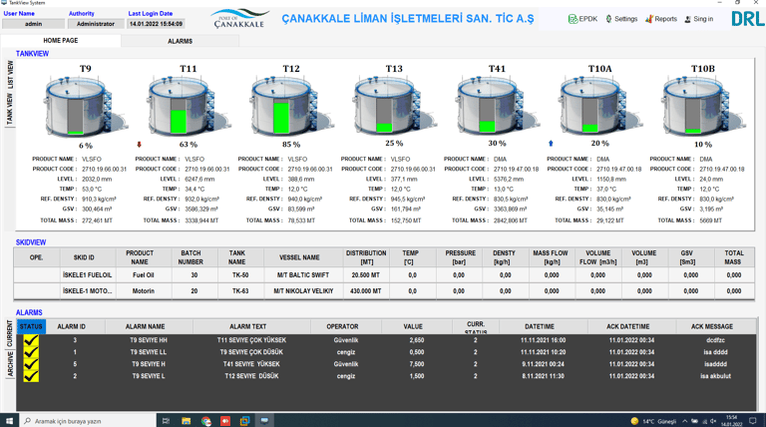
Task: Sort by ALARM TEXT column header
Action: (248, 326)
